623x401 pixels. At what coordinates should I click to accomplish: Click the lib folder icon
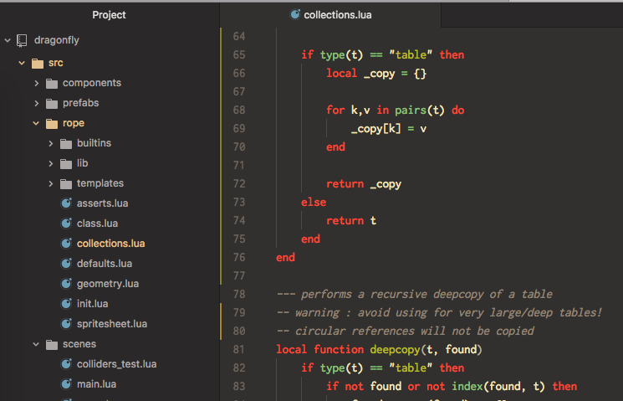point(66,163)
